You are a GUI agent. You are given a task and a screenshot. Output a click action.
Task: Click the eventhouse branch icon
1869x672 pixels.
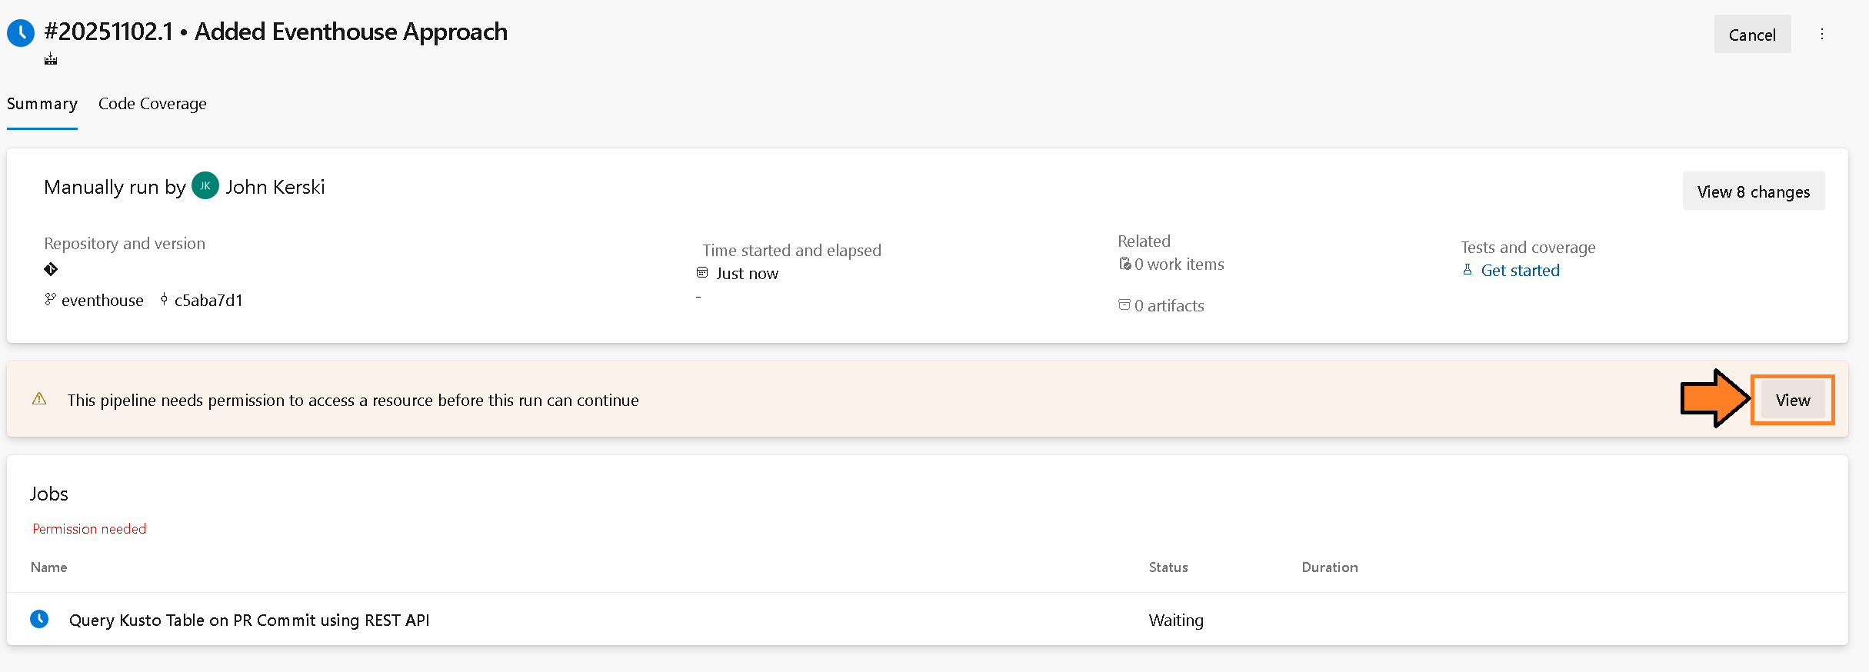tap(50, 299)
